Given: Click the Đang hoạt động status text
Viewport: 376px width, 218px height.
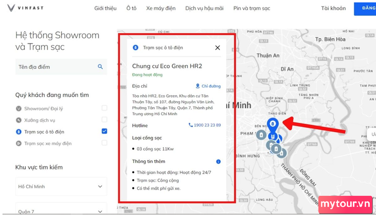Looking at the screenshot, I should click(x=147, y=75).
